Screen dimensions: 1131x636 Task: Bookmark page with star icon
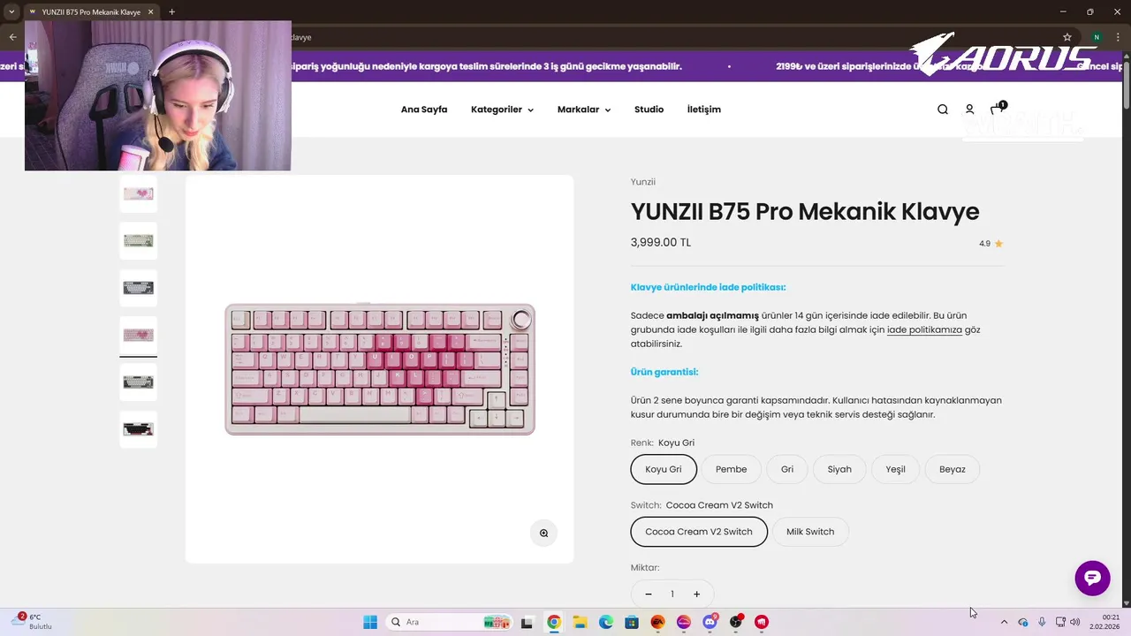(x=1067, y=37)
